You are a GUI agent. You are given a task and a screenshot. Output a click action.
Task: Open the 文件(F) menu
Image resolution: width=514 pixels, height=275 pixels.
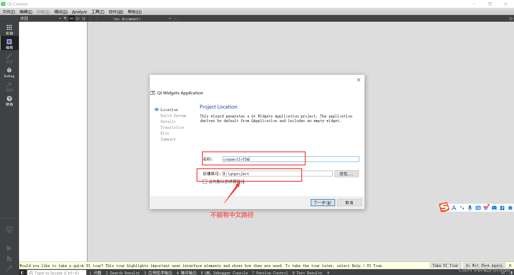(8, 12)
